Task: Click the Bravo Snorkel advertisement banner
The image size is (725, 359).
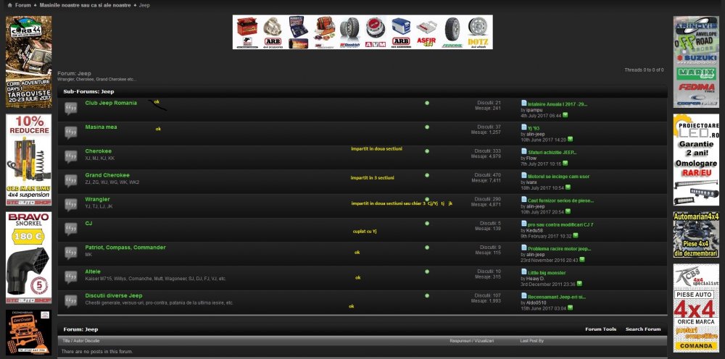Action: click(28, 257)
